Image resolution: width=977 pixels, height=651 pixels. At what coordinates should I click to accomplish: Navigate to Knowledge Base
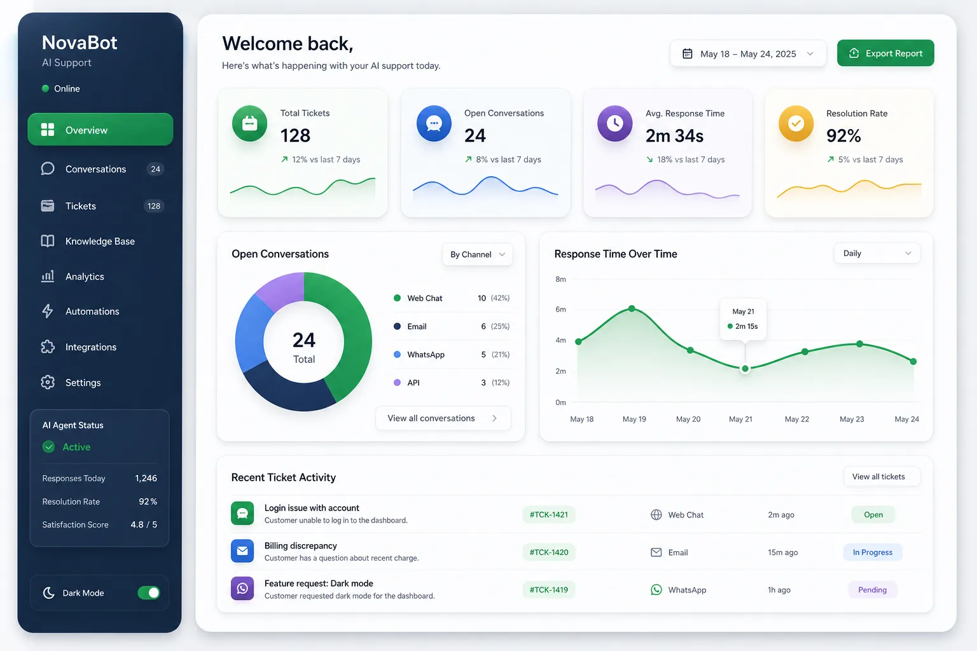(x=100, y=241)
